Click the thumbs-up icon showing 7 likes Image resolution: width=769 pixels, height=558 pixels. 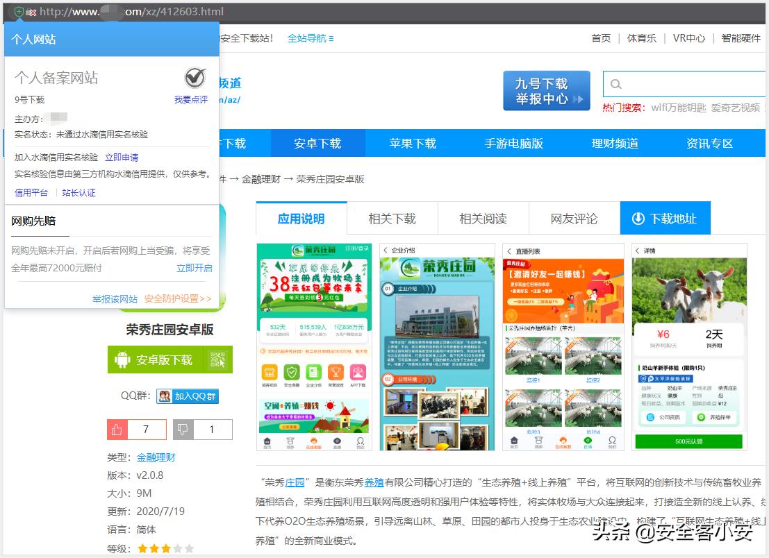117,430
